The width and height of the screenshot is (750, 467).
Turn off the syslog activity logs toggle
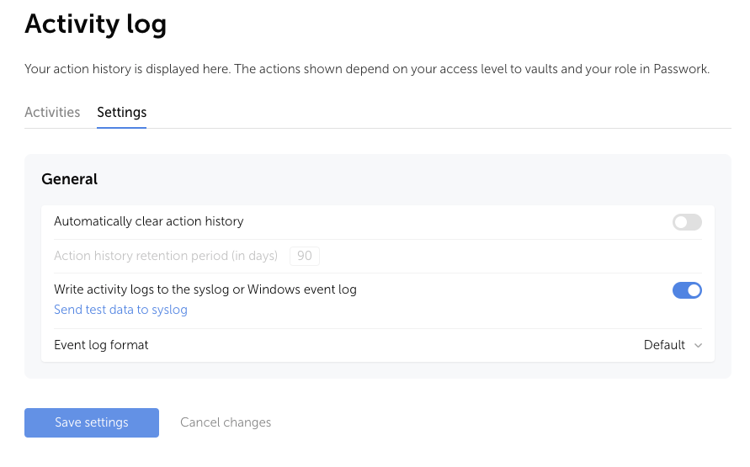point(686,290)
